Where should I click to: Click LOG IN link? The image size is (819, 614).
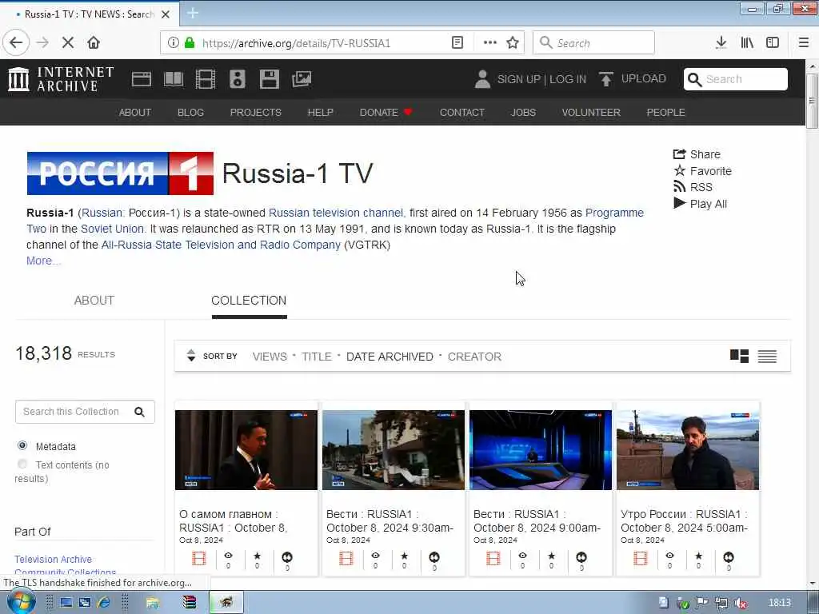(x=568, y=79)
